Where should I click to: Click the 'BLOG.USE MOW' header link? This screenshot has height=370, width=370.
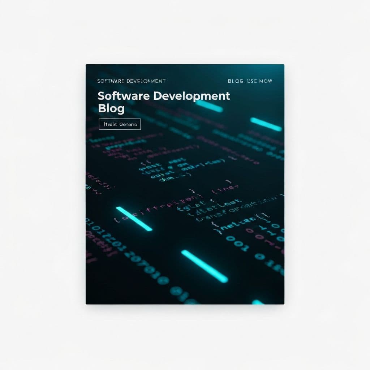(x=250, y=81)
